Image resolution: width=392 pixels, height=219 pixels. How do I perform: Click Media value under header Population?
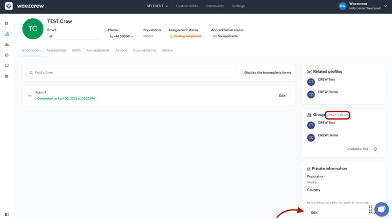148,36
